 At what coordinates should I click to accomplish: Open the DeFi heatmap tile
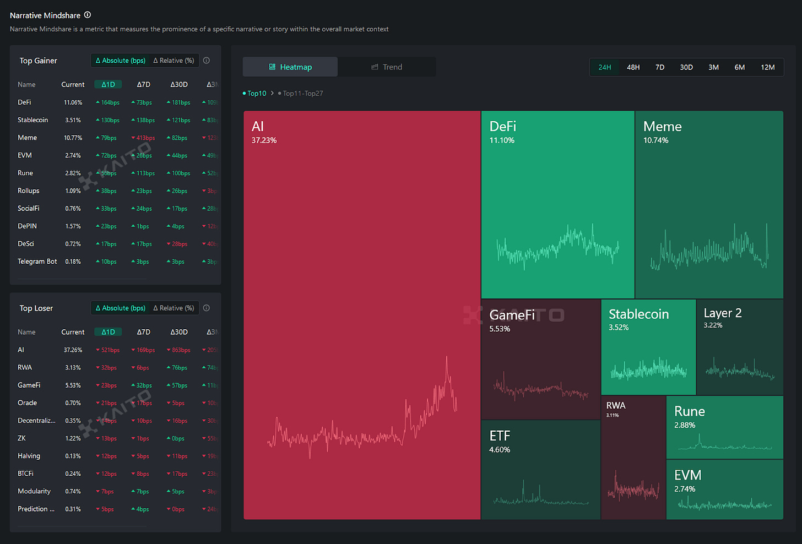[558, 205]
